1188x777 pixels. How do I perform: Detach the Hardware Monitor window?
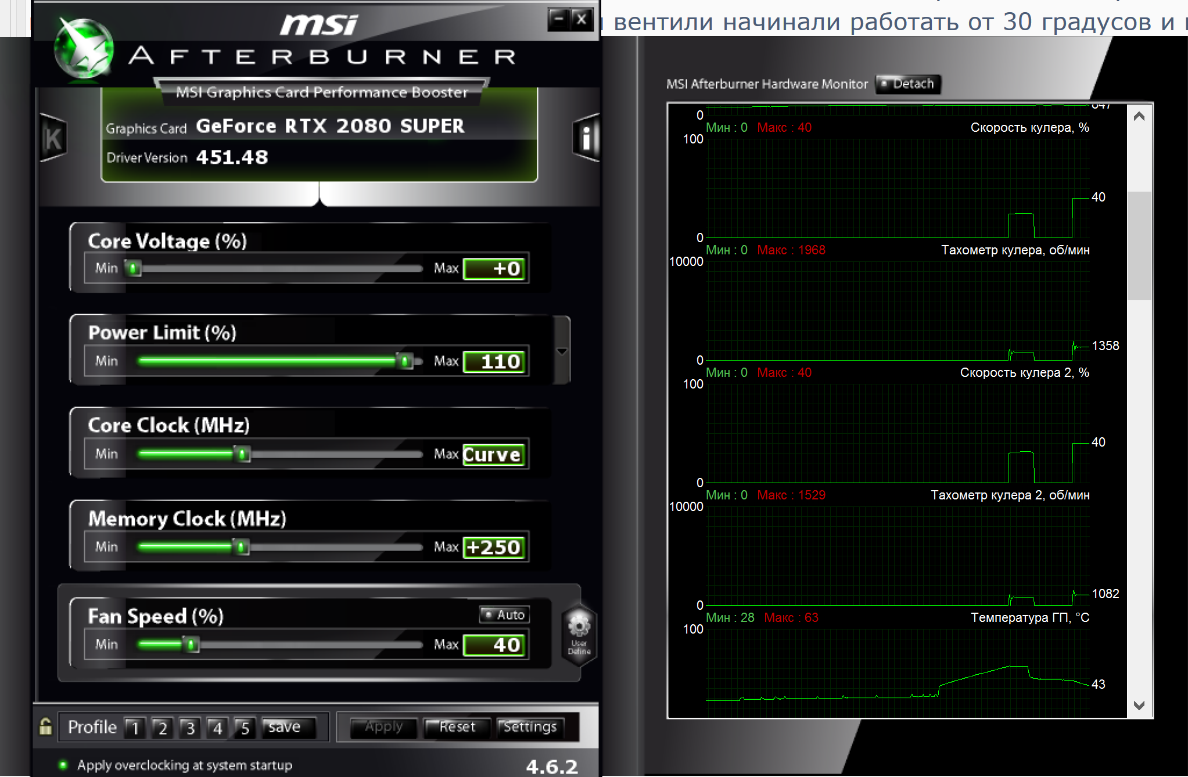907,84
